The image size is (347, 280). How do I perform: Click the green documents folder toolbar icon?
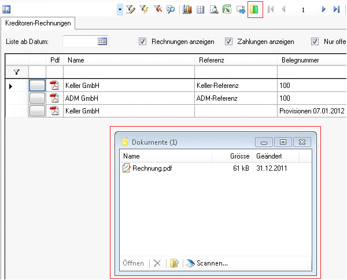[255, 9]
